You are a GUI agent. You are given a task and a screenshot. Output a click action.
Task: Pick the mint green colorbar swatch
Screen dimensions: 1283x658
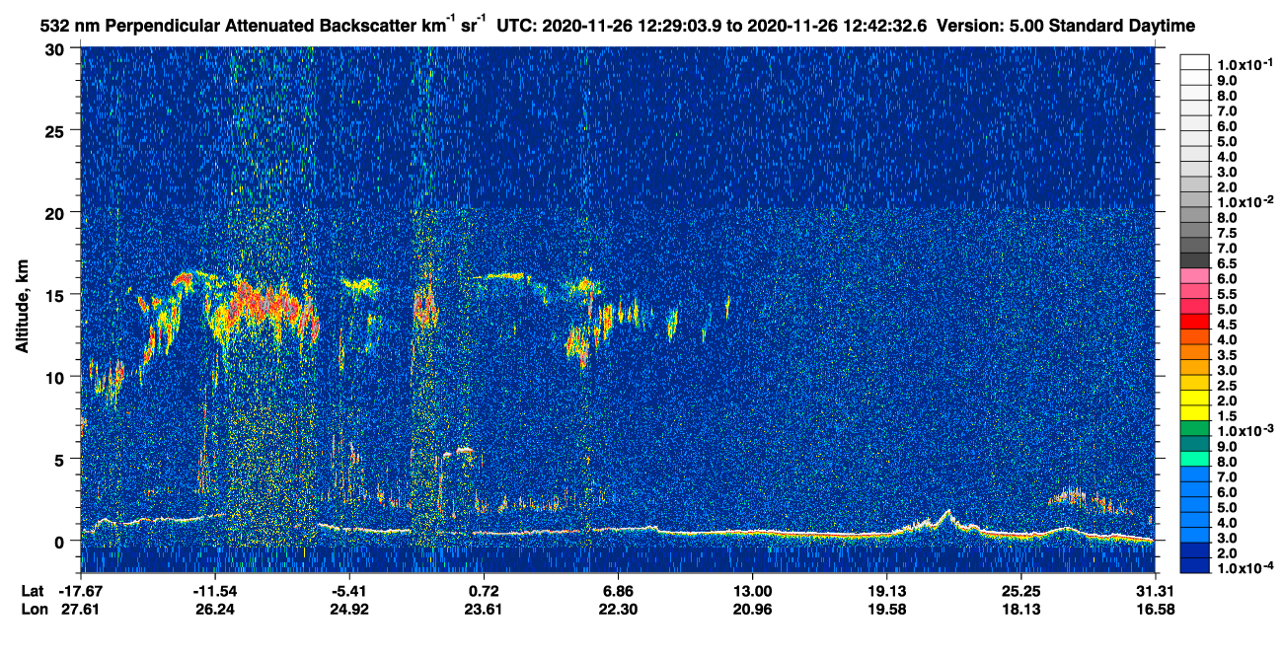click(x=1195, y=461)
